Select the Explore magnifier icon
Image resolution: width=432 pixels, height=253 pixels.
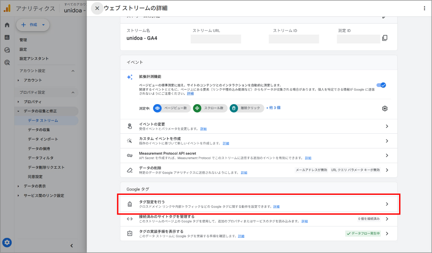click(x=6, y=62)
